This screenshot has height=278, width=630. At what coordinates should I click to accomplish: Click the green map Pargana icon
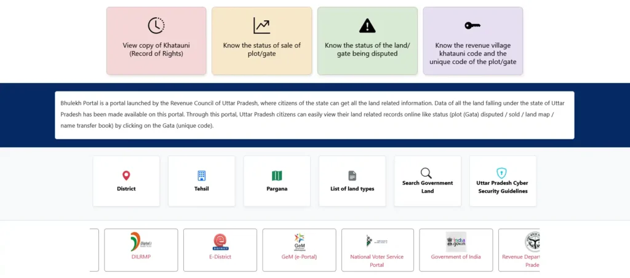tap(277, 176)
